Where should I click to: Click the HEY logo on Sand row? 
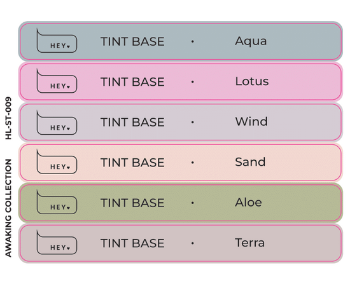point(57,161)
